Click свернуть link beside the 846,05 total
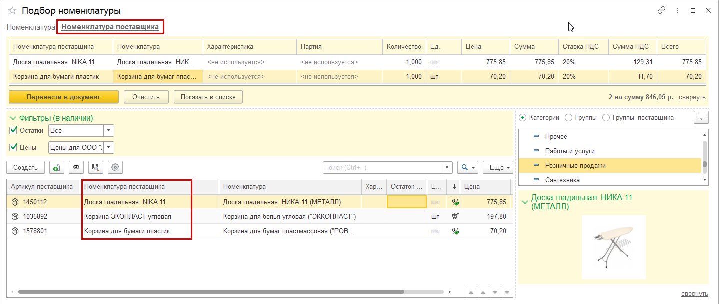 (692, 97)
